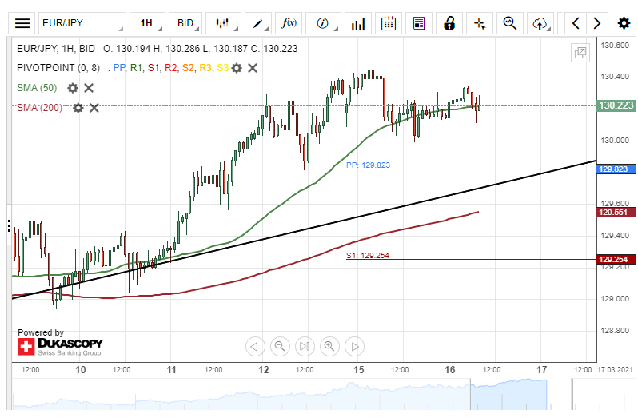Toggle the chart lock padlock icon

coord(450,23)
